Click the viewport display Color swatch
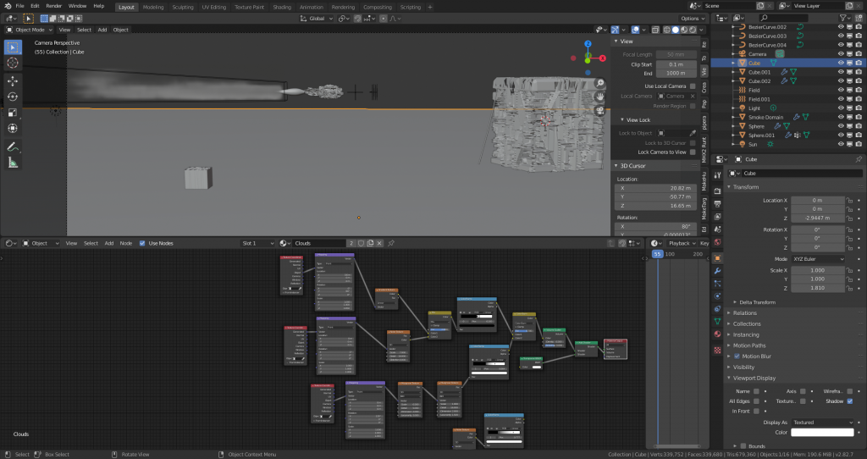The width and height of the screenshot is (867, 459). pyautogui.click(x=822, y=433)
